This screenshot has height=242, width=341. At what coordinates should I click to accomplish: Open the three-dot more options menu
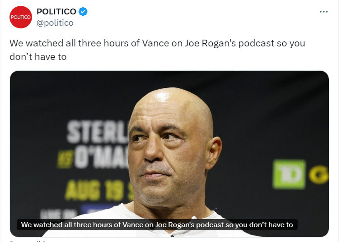[x=323, y=12]
